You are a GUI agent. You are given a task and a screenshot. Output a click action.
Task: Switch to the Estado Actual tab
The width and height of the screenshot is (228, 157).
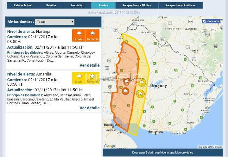click(x=22, y=5)
